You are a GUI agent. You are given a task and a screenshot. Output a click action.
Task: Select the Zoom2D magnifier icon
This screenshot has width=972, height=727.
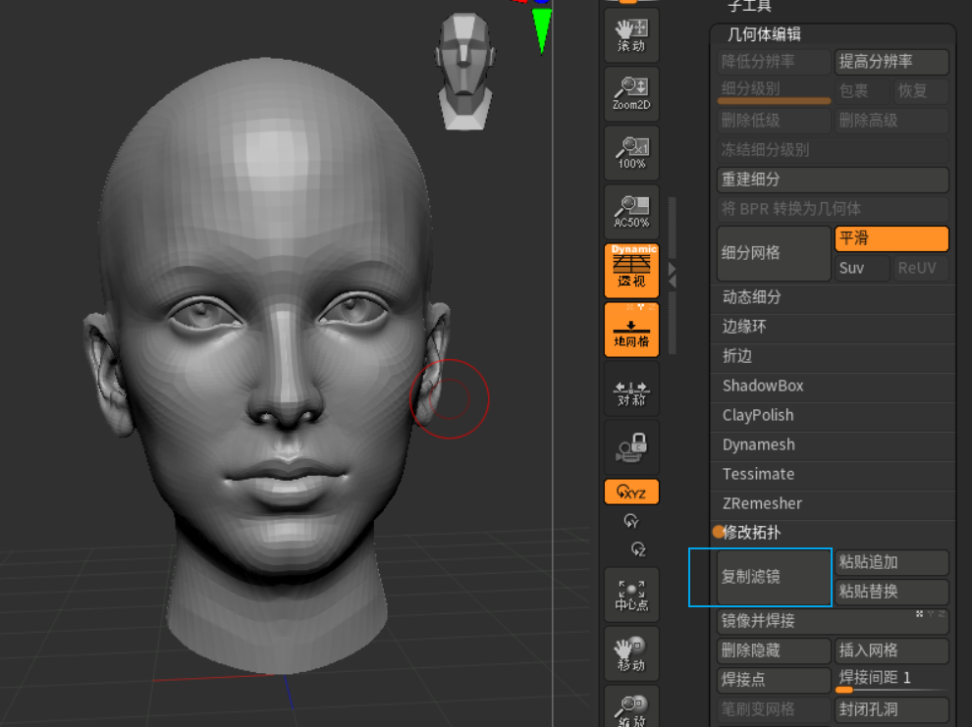[631, 94]
